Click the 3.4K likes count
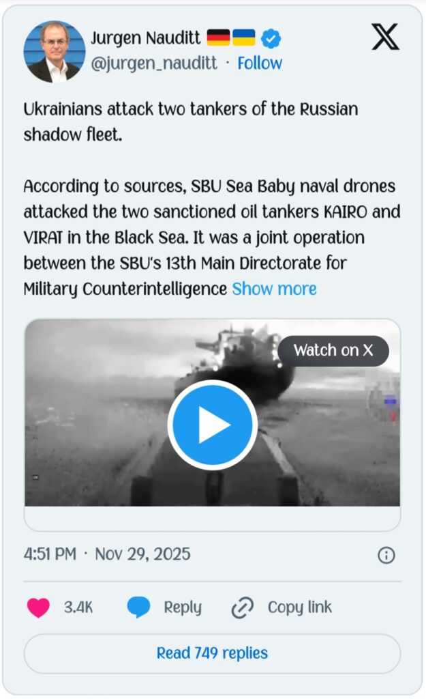The height and width of the screenshot is (699, 426). pos(78,607)
